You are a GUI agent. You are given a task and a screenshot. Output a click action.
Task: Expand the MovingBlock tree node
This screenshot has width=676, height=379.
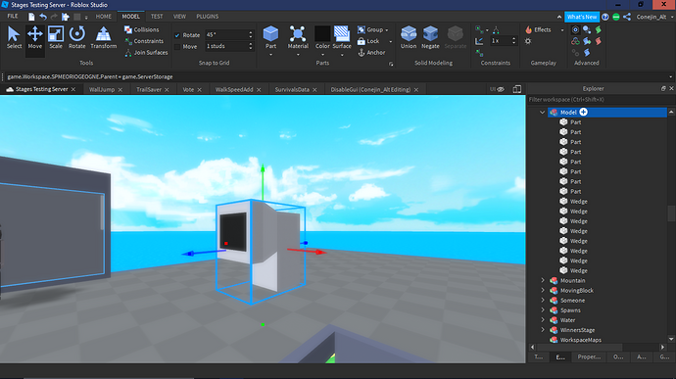pyautogui.click(x=543, y=290)
